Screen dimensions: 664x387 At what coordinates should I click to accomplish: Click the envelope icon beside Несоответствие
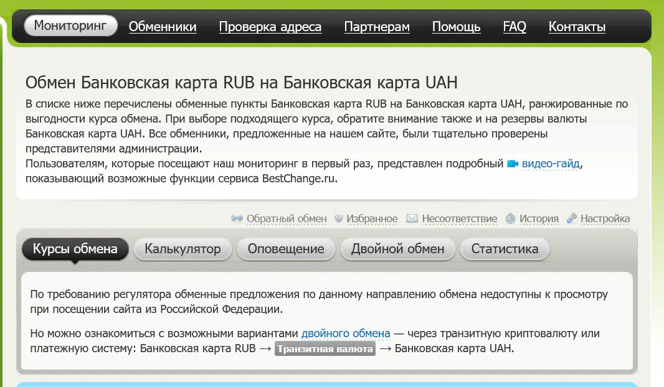pyautogui.click(x=412, y=218)
